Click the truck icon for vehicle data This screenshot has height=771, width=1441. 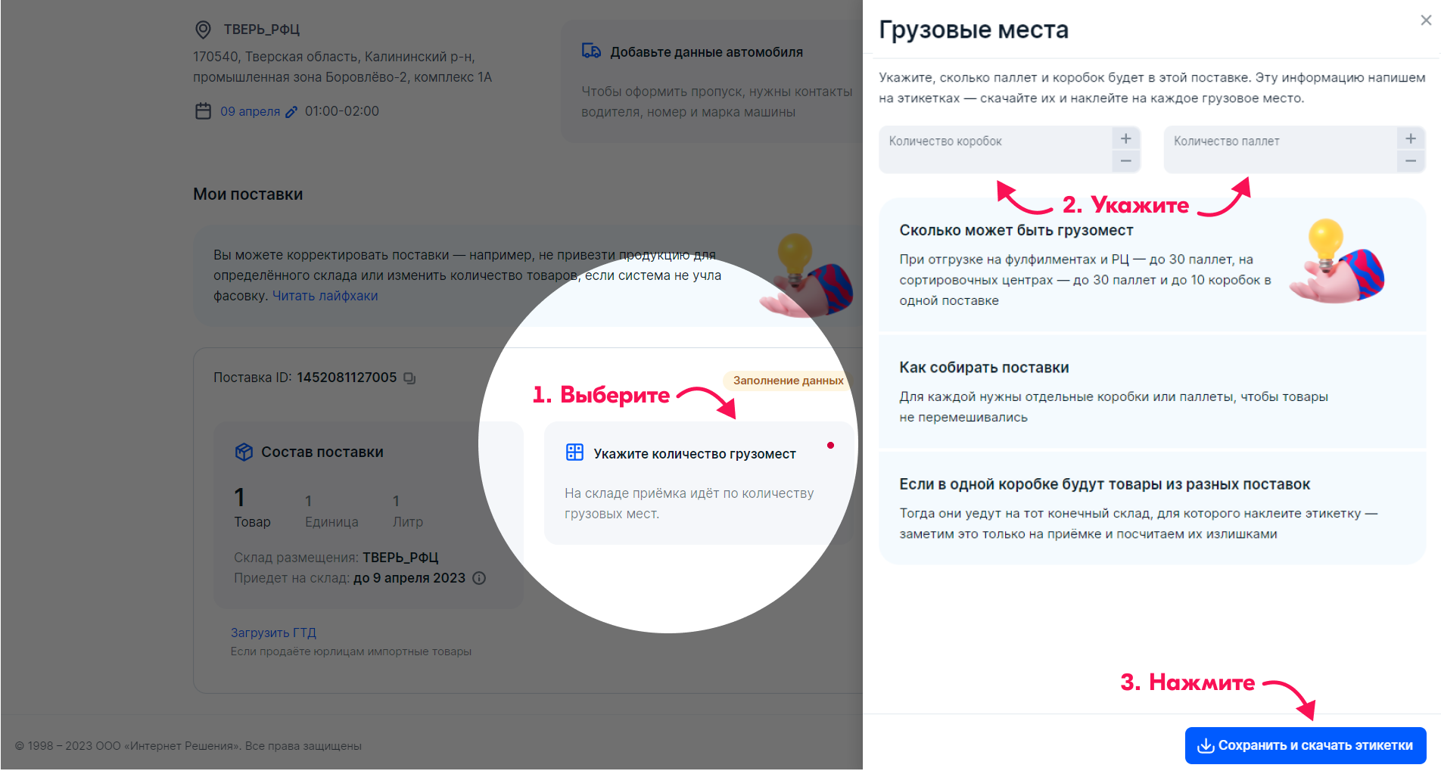[x=591, y=51]
